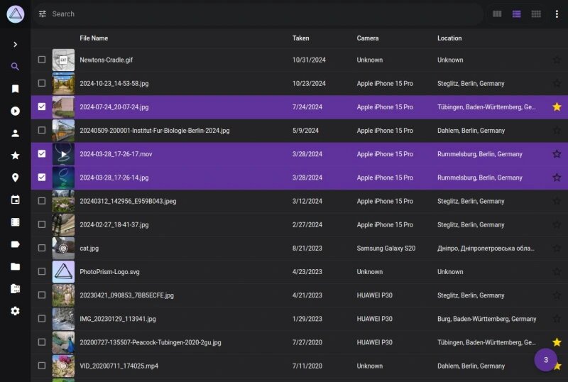Uncheck the 2024-07-24_20-07-24.jpg checkbox
This screenshot has width=568, height=382.
coord(42,107)
